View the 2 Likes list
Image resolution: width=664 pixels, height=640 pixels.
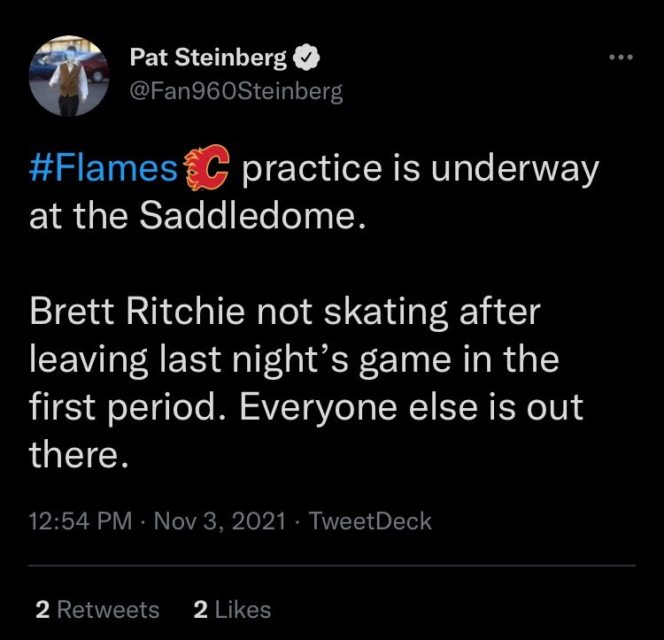(x=232, y=610)
